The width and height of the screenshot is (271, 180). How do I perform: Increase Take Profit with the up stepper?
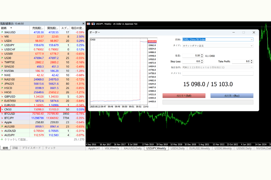point(252,61)
